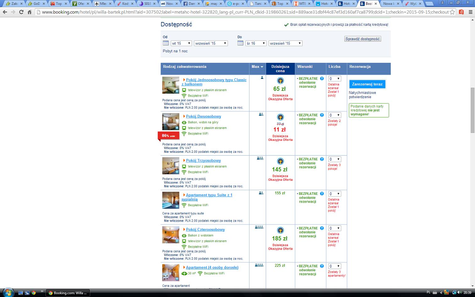Go back with the browser back arrow
The image size is (475, 297).
tap(5, 12)
